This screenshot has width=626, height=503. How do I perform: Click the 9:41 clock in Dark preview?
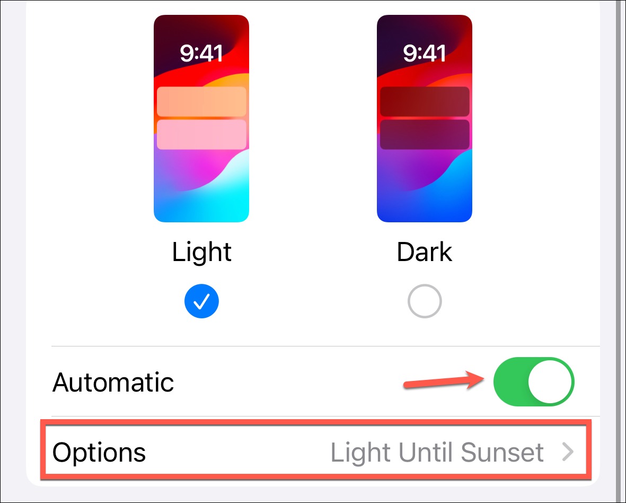[425, 53]
